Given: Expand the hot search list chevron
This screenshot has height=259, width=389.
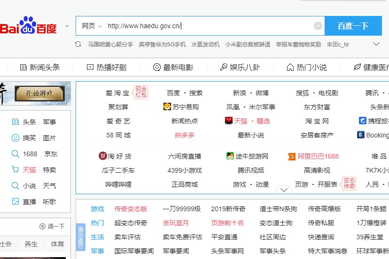Looking at the screenshot, I should 376,44.
